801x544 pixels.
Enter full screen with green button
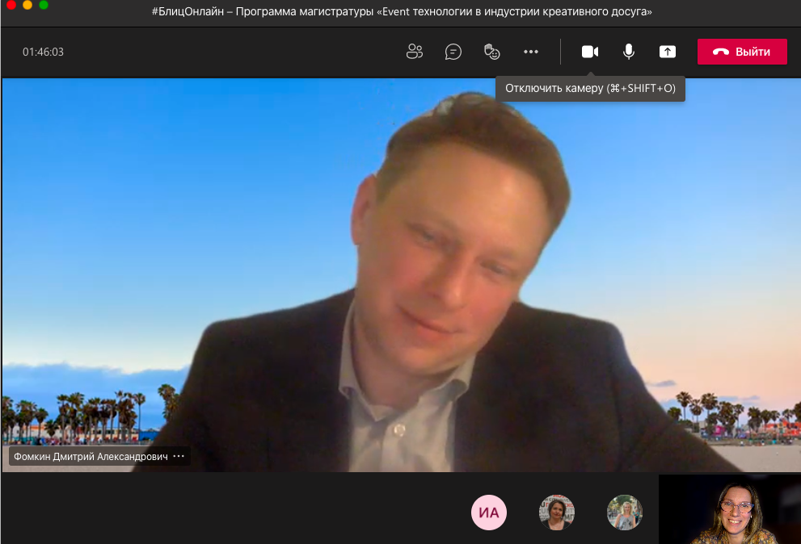44,5
